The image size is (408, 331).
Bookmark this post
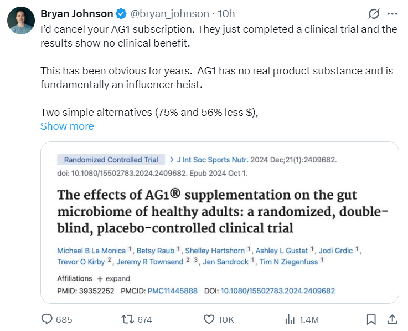[371, 319]
